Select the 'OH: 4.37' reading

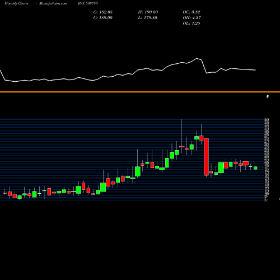pyautogui.click(x=192, y=18)
